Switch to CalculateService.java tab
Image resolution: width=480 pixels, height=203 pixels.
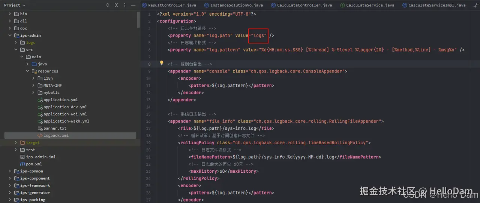[367, 5]
